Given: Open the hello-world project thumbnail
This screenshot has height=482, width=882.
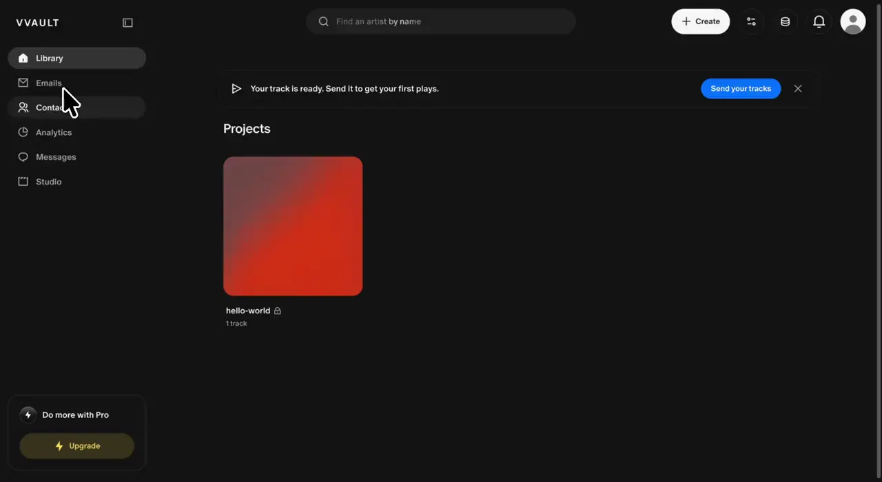Looking at the screenshot, I should point(293,226).
